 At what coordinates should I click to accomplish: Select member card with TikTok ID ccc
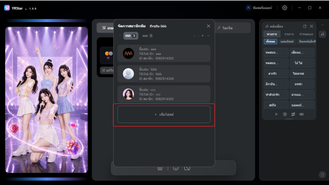(164, 94)
